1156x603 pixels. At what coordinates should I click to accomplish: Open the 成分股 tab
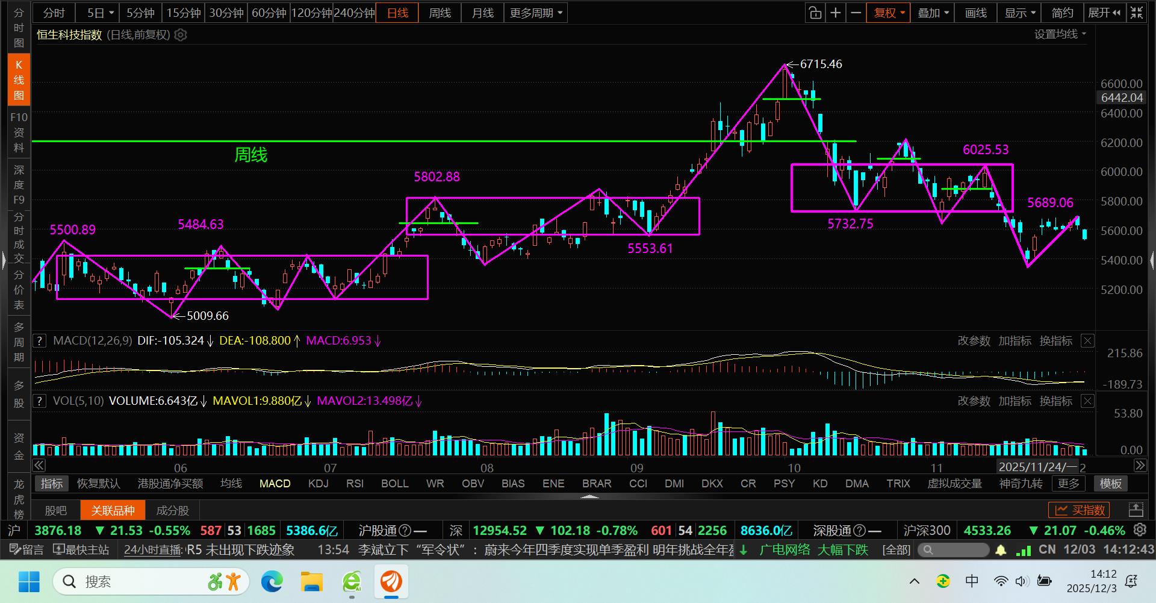(x=173, y=510)
